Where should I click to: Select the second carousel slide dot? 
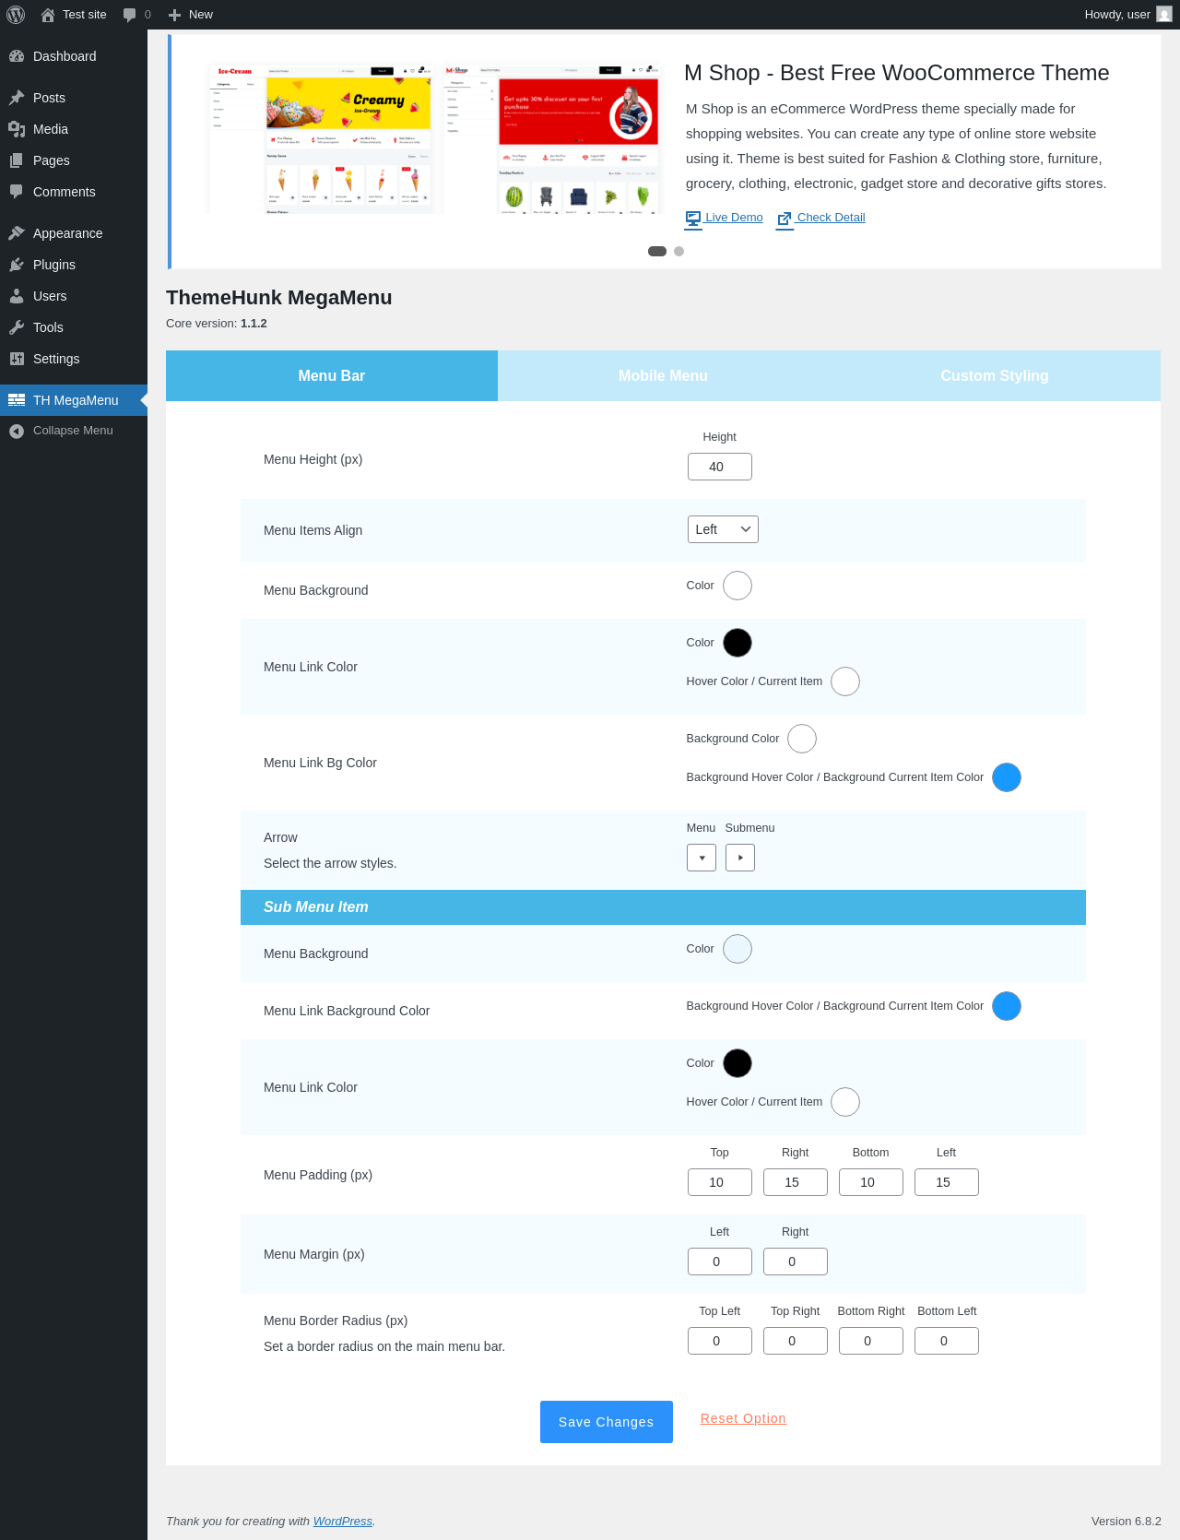pos(679,251)
